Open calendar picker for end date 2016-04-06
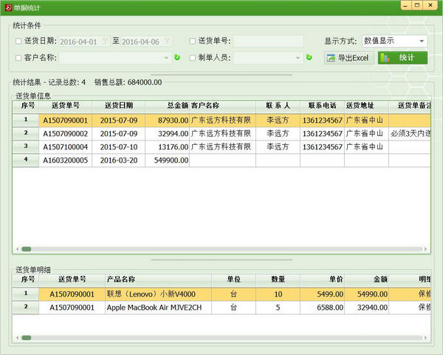Screen dimensions: 443x355 168,41
